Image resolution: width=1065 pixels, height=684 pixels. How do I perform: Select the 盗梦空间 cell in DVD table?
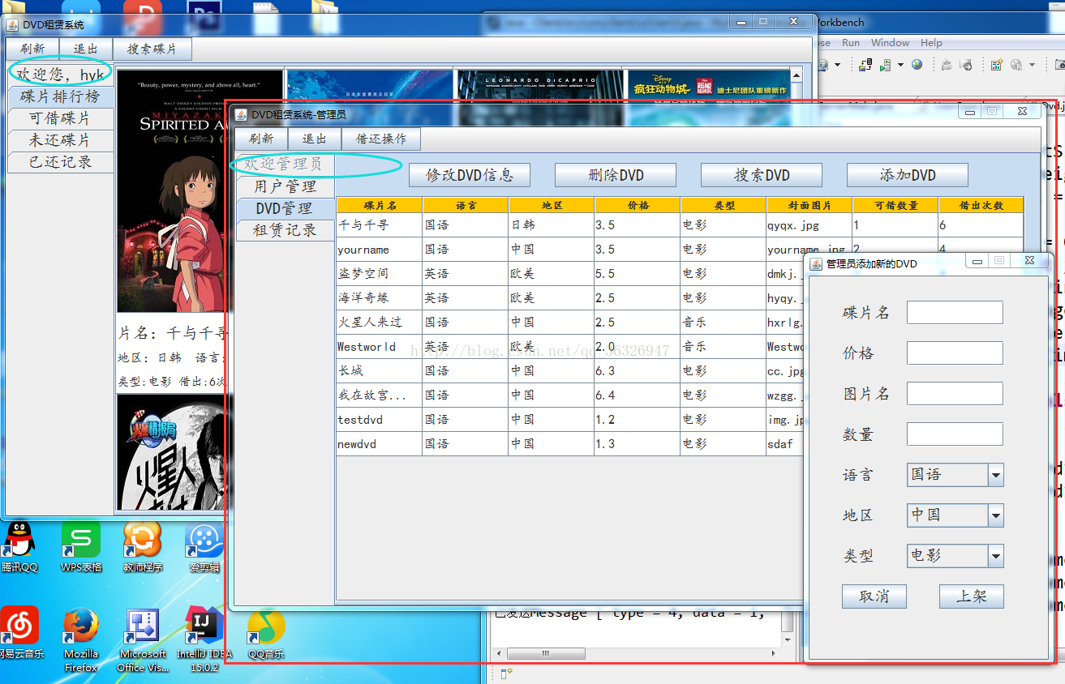(x=380, y=274)
